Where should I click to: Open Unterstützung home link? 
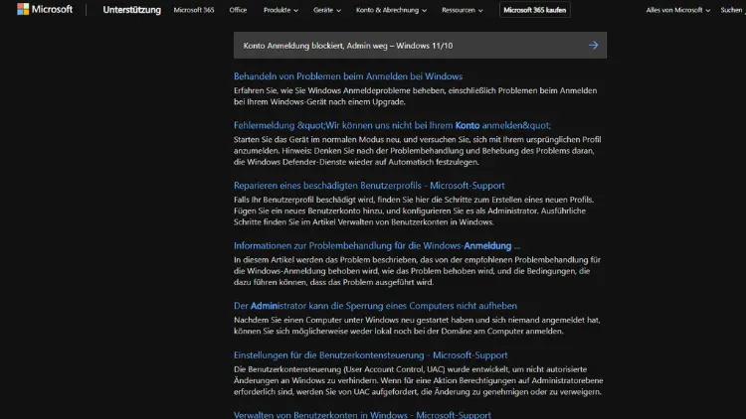click(131, 10)
